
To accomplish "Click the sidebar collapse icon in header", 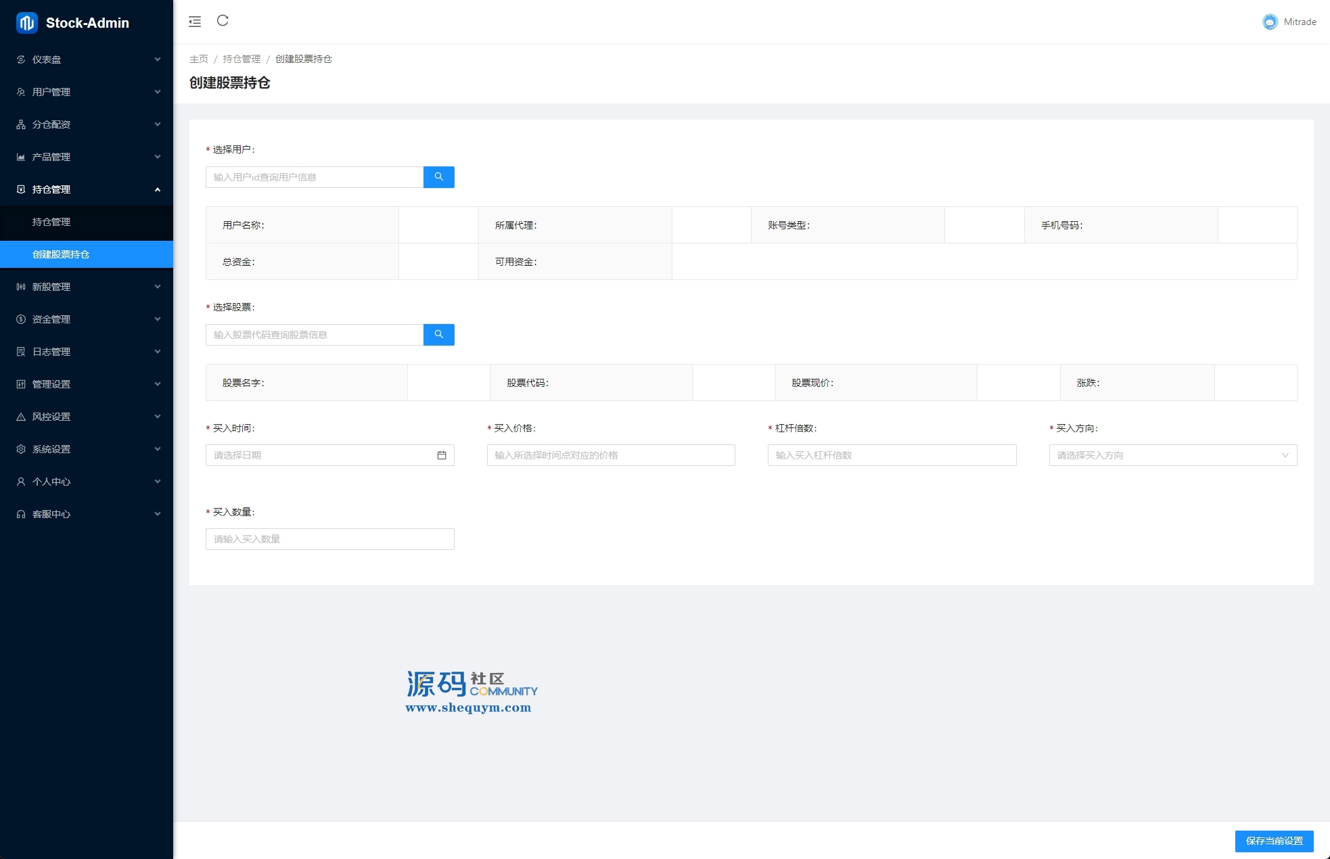I will tap(195, 22).
